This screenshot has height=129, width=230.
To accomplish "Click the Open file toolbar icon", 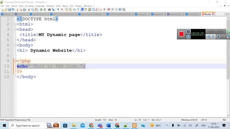I will tap(6, 10).
